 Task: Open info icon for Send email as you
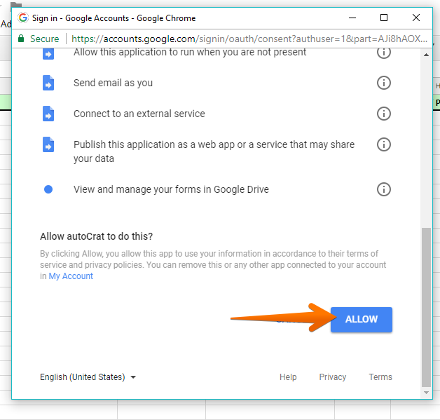pyautogui.click(x=383, y=83)
